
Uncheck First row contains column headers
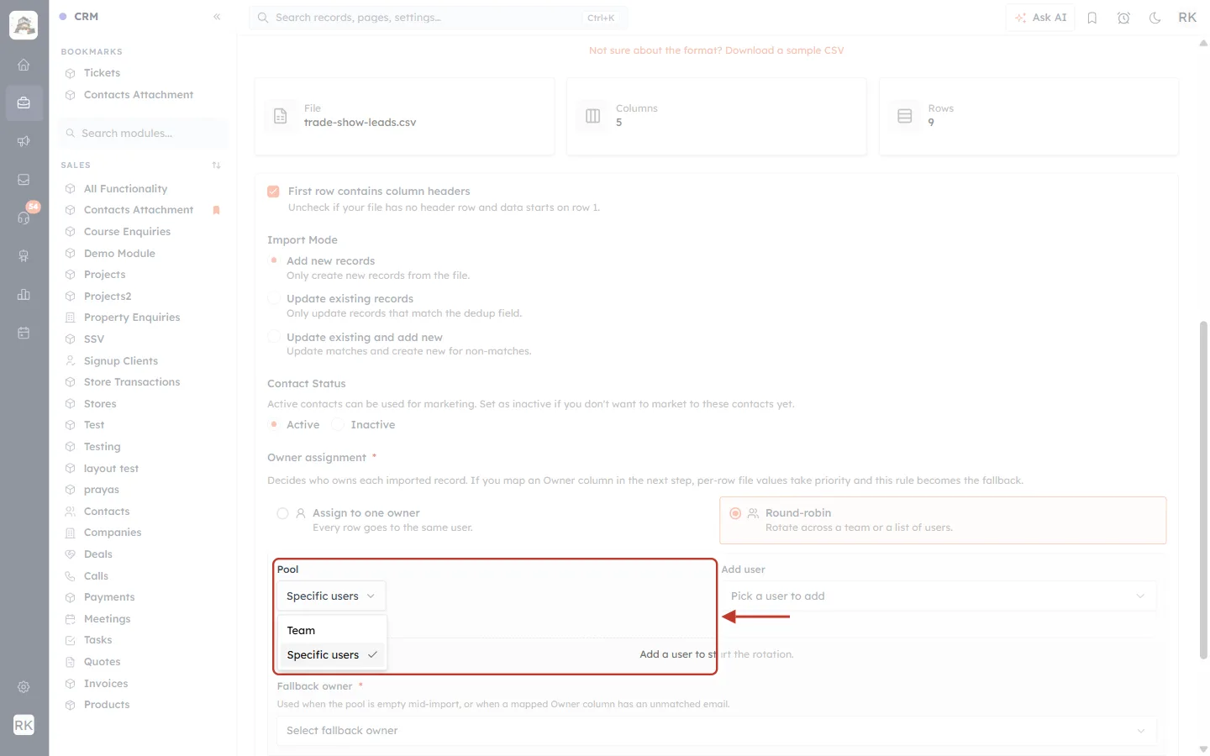(x=273, y=192)
